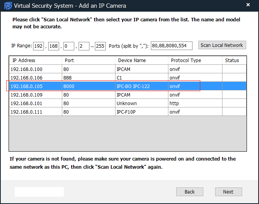
Task: Focus the third IP range octet field
Action: [x=68, y=46]
